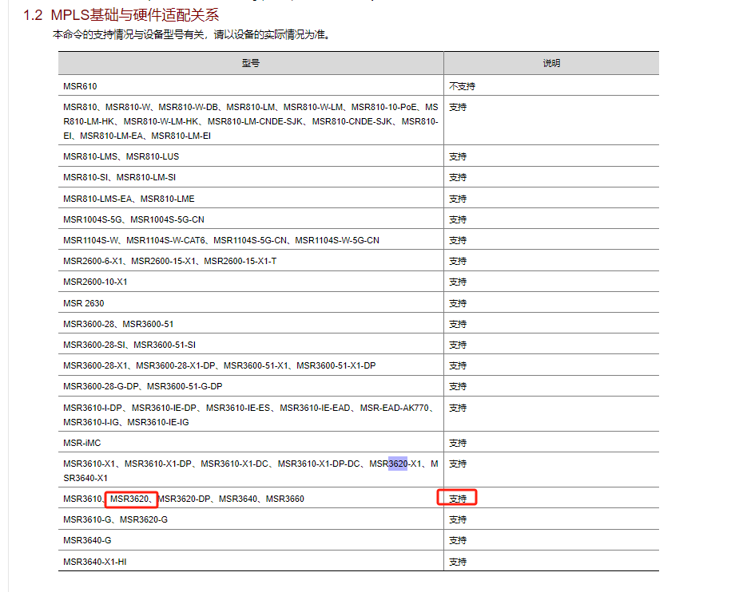Click '支持' in the MSR3640-X1-HI row
The height and width of the screenshot is (592, 735).
458,562
